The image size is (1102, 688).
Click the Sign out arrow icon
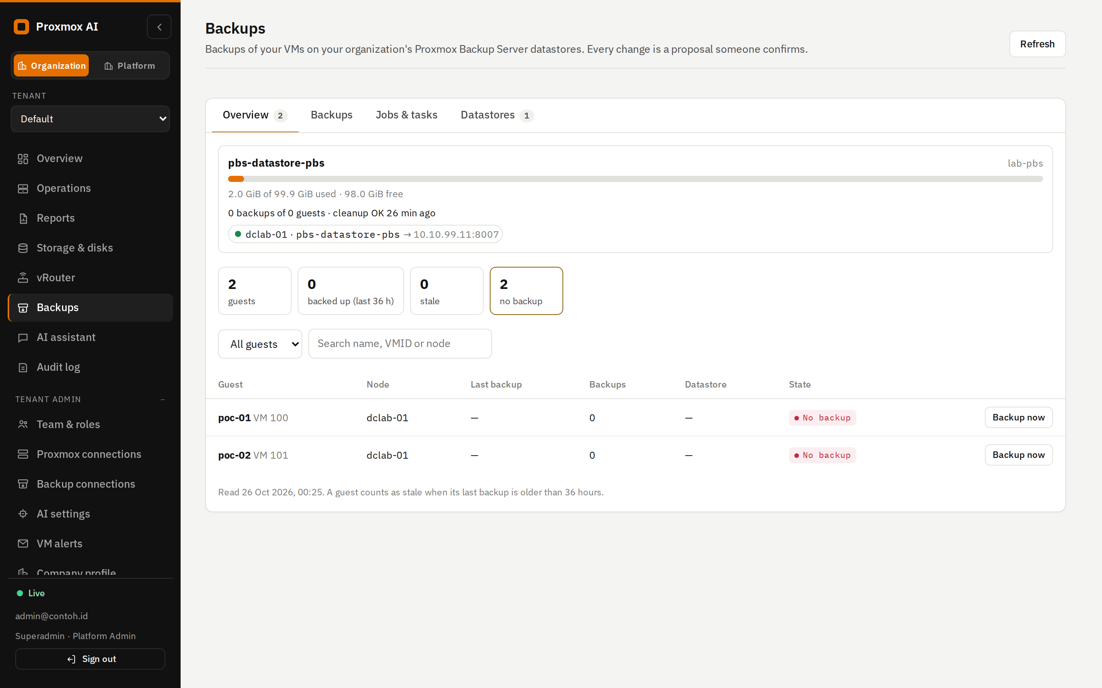click(x=71, y=659)
